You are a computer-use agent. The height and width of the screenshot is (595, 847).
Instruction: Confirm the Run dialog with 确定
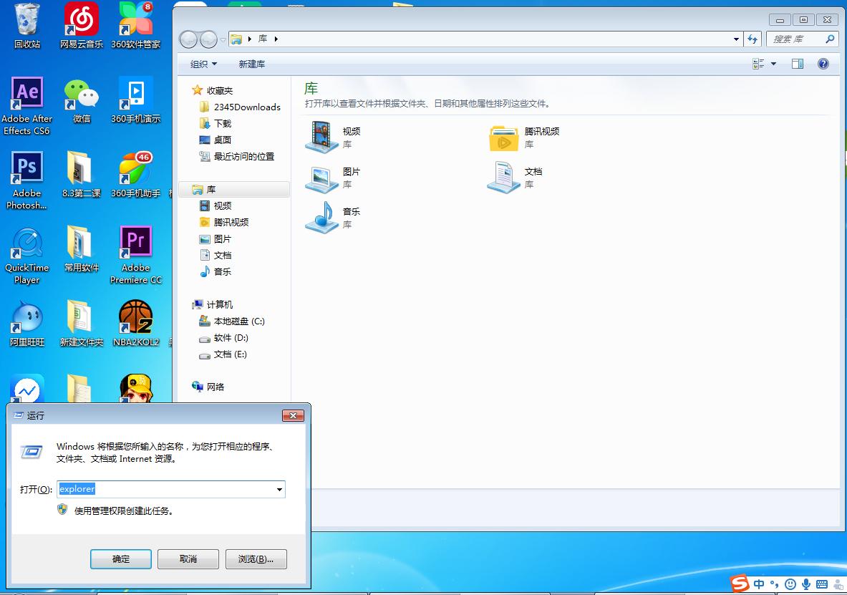click(120, 559)
